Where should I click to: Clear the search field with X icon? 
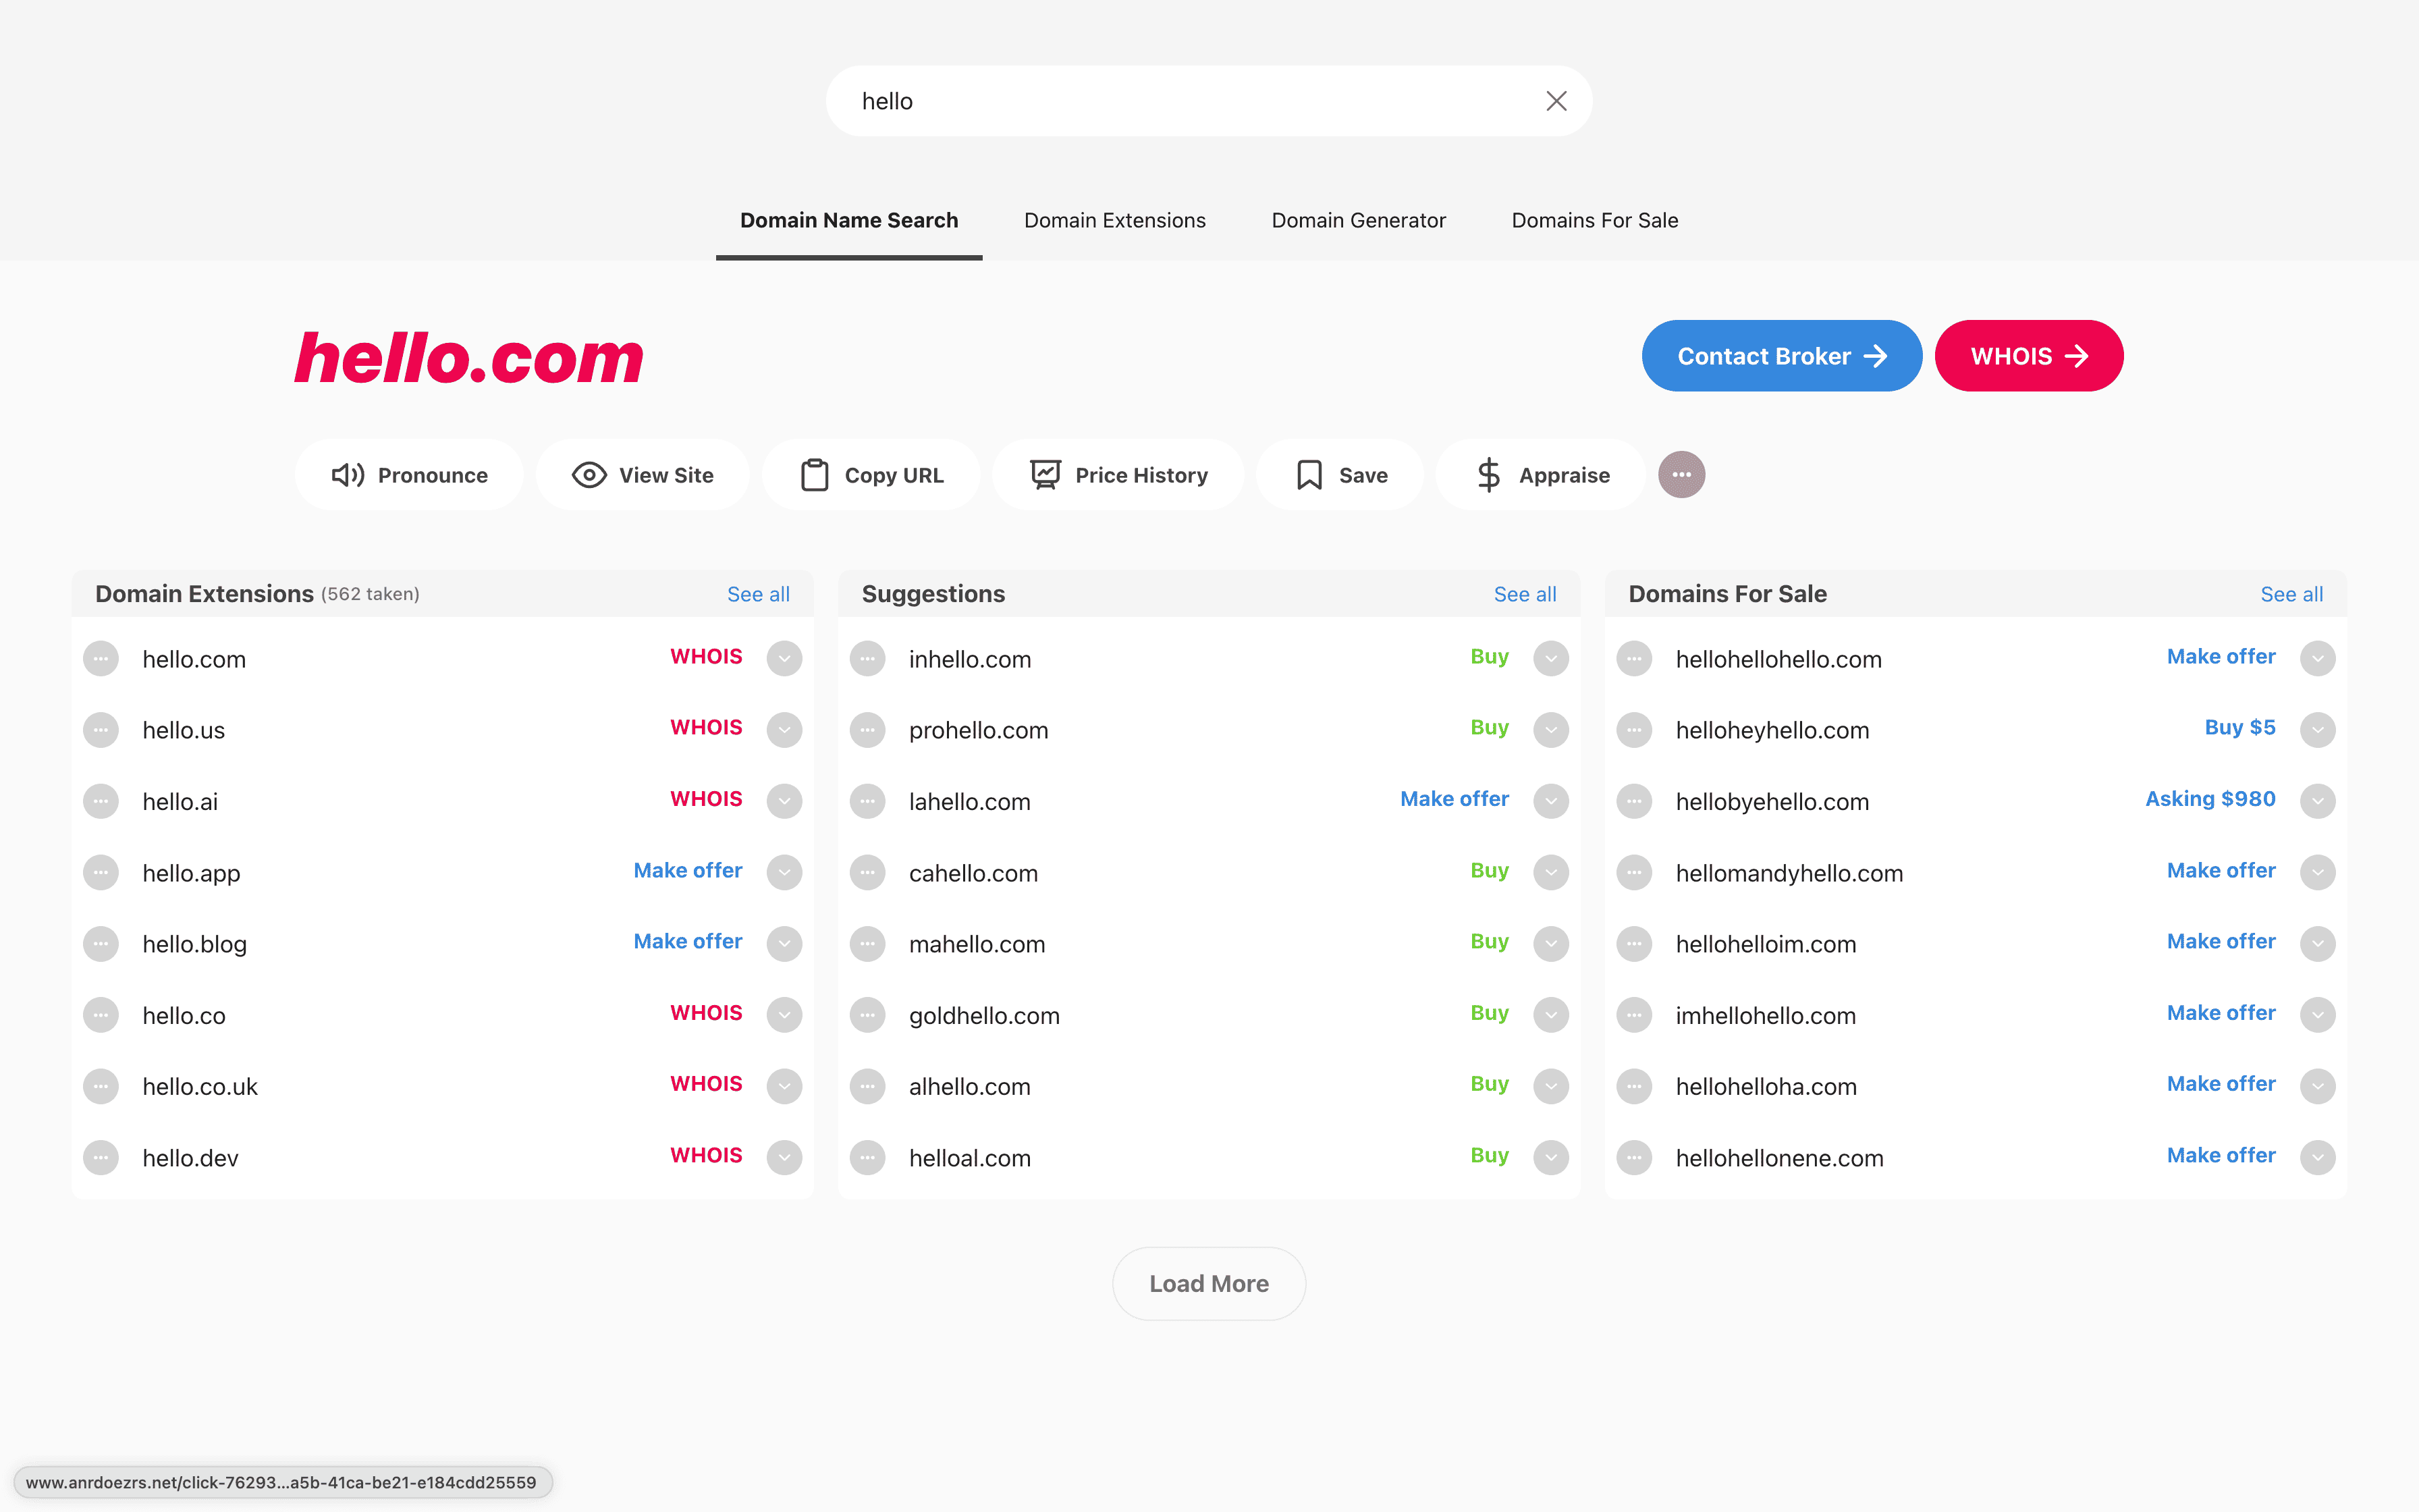[1555, 101]
